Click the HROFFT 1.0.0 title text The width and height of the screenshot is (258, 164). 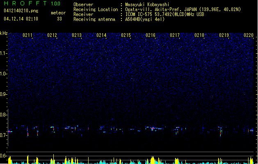[x=32, y=3]
